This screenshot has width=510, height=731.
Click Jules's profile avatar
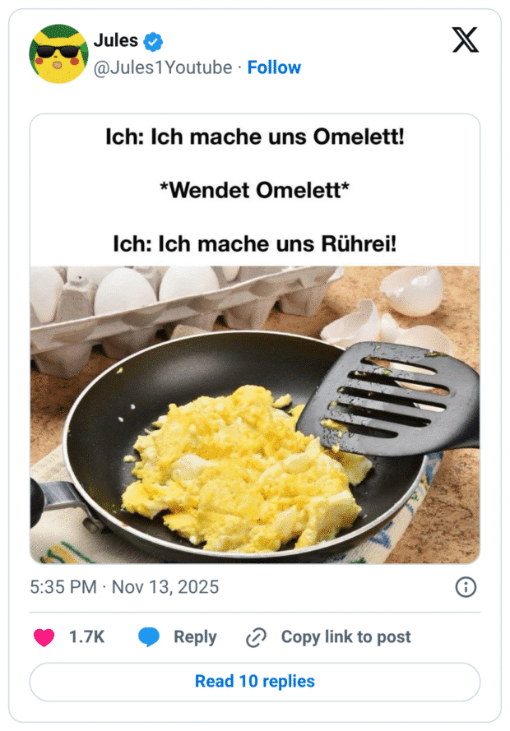(58, 53)
